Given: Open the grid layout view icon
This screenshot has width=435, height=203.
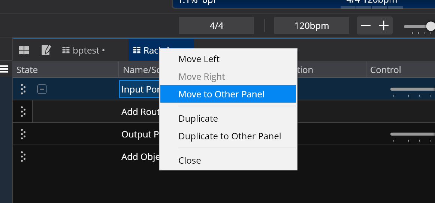Looking at the screenshot, I should coord(24,50).
